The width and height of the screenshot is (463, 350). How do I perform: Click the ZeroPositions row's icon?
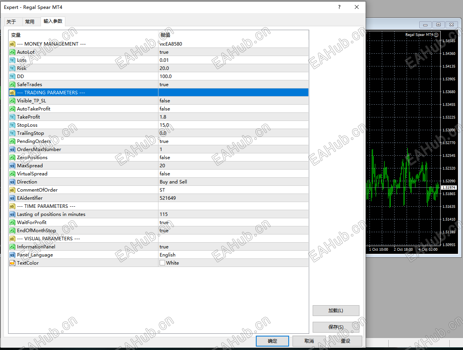tap(12, 158)
